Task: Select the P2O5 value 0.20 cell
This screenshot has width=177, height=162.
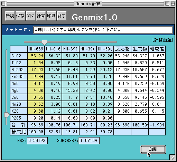Action: [x=36, y=118]
